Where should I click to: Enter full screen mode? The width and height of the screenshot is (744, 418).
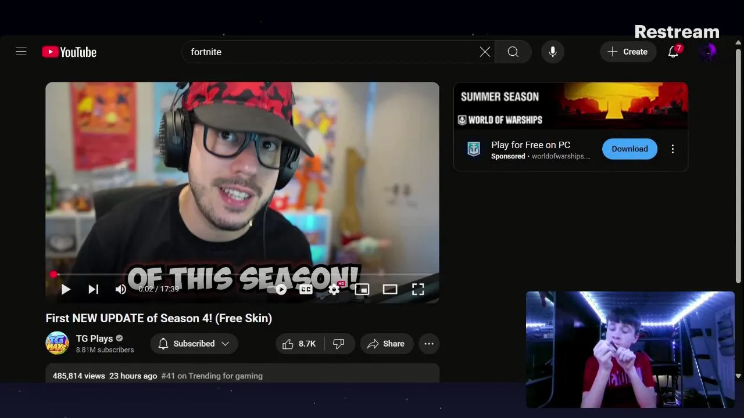click(418, 289)
